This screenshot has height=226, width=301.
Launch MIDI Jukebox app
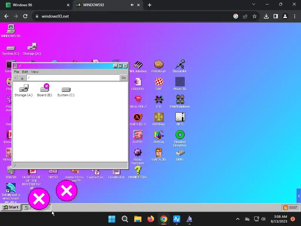click(x=138, y=67)
